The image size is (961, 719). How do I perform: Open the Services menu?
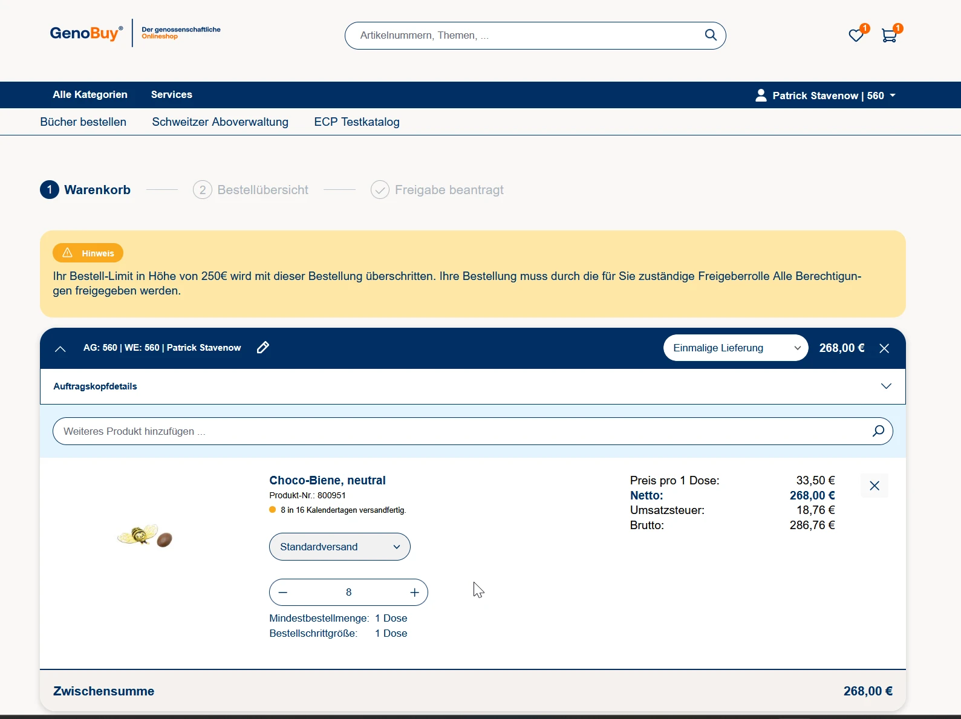pyautogui.click(x=172, y=94)
